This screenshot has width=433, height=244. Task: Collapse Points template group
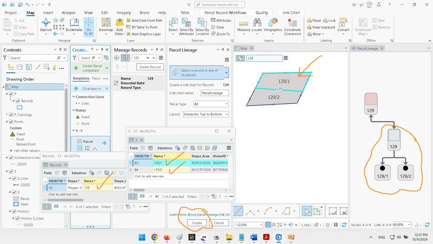[x=74, y=110]
